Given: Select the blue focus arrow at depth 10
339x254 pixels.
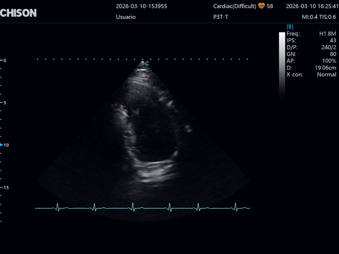Looking at the screenshot, I should 2,145.
